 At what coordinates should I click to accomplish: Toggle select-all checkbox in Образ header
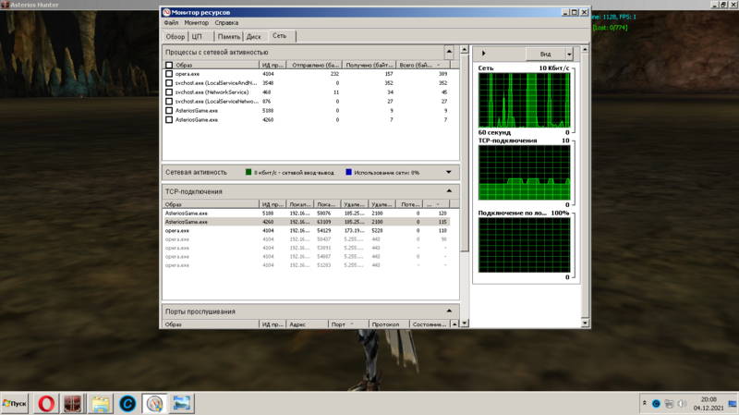[x=169, y=65]
